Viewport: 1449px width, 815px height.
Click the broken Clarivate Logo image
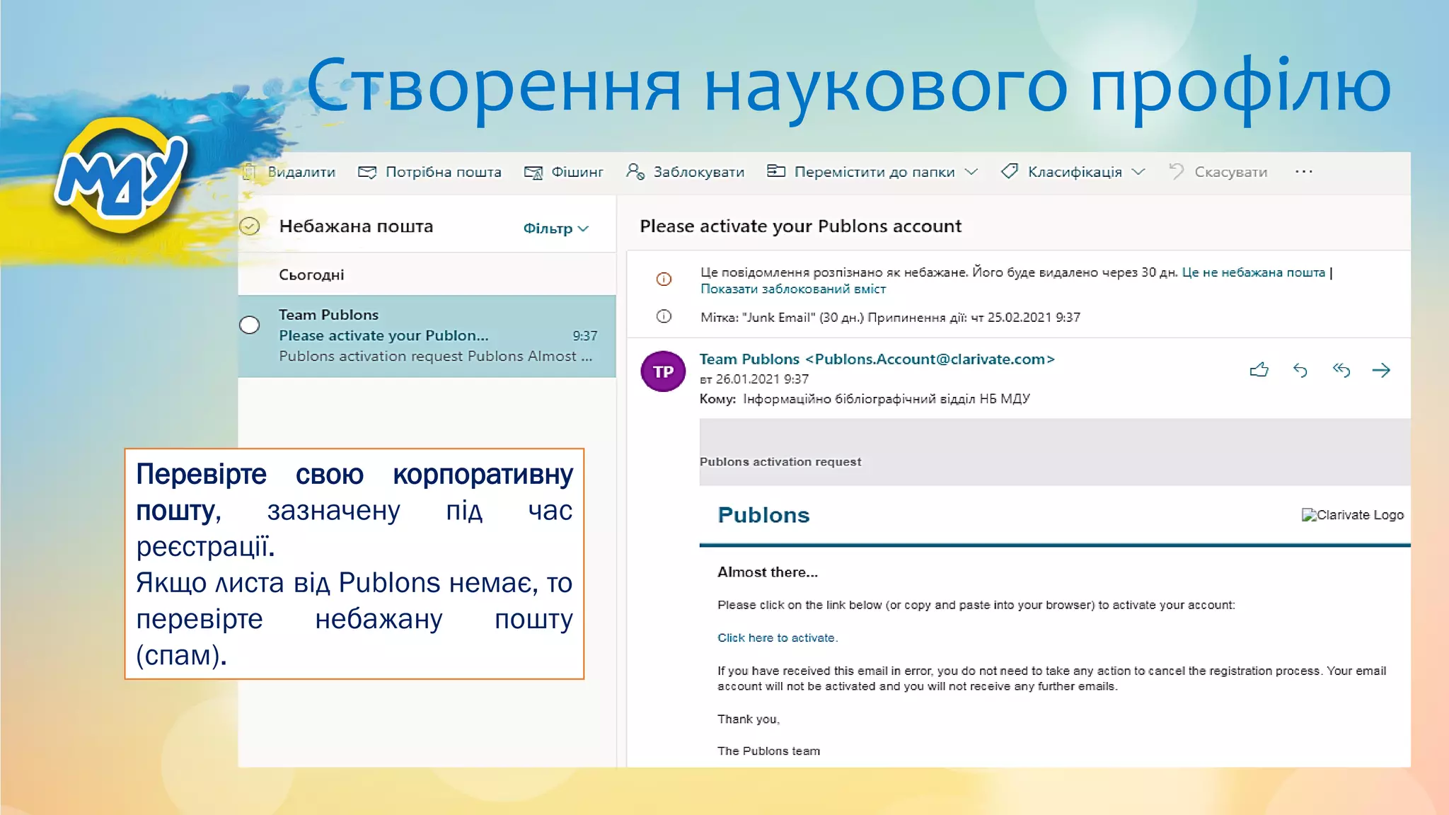[1353, 515]
